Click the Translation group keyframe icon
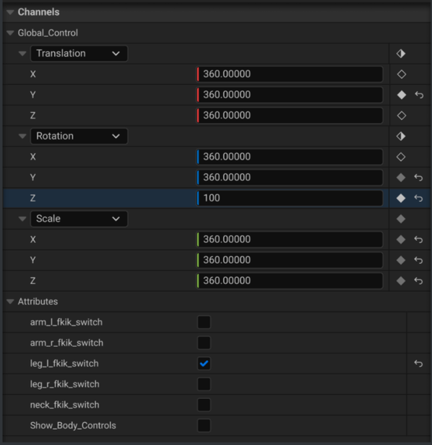Viewport: 432px width, 445px height. [401, 53]
